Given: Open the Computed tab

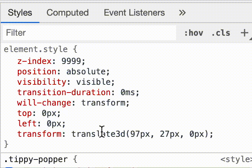Looking at the screenshot, I should [68, 13].
